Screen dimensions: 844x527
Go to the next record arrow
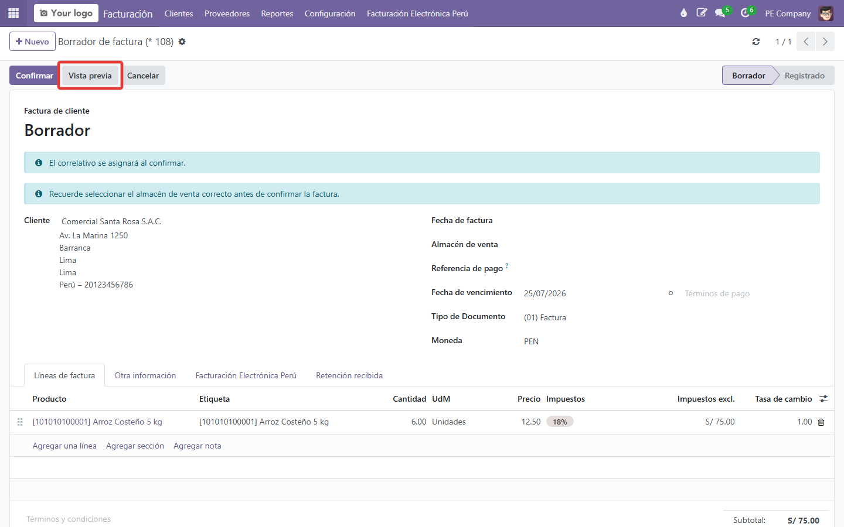(825, 42)
